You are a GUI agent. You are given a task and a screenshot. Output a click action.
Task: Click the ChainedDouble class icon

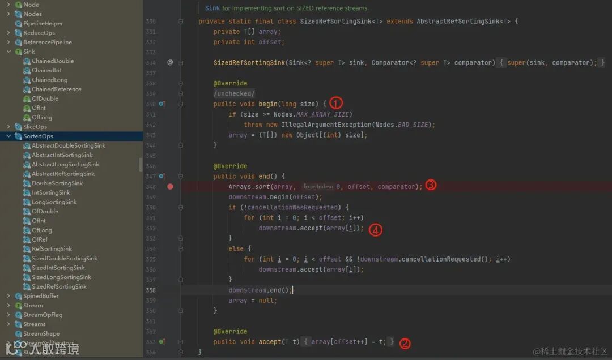[x=27, y=61]
